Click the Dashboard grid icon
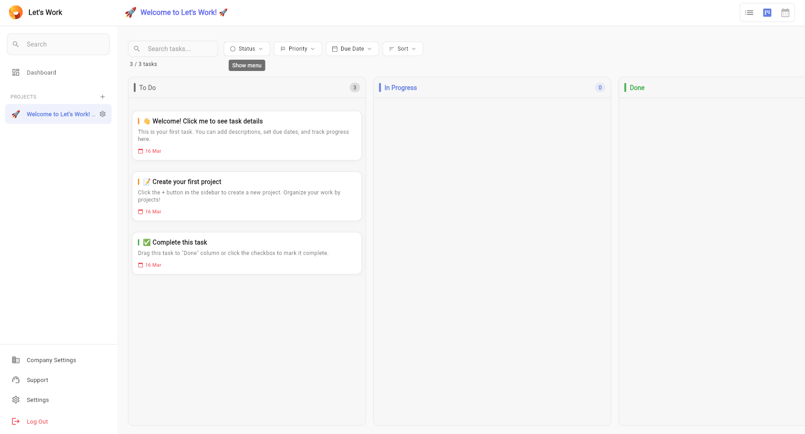 [x=16, y=72]
